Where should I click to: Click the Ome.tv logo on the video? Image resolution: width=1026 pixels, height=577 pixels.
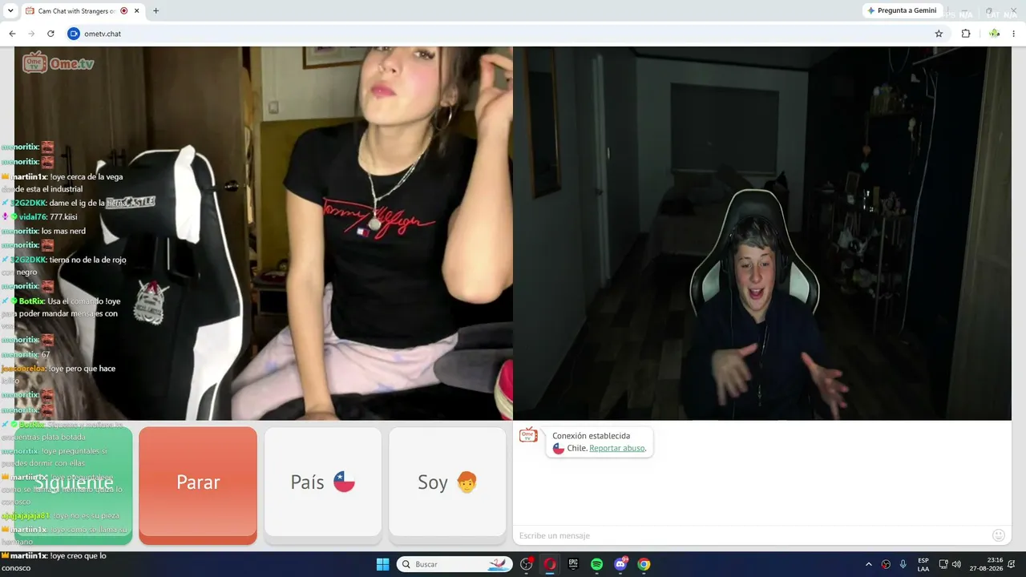pyautogui.click(x=59, y=63)
